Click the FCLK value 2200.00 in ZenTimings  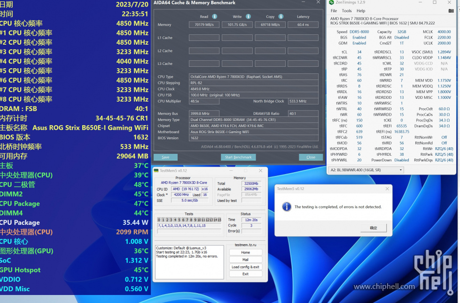(x=444, y=37)
